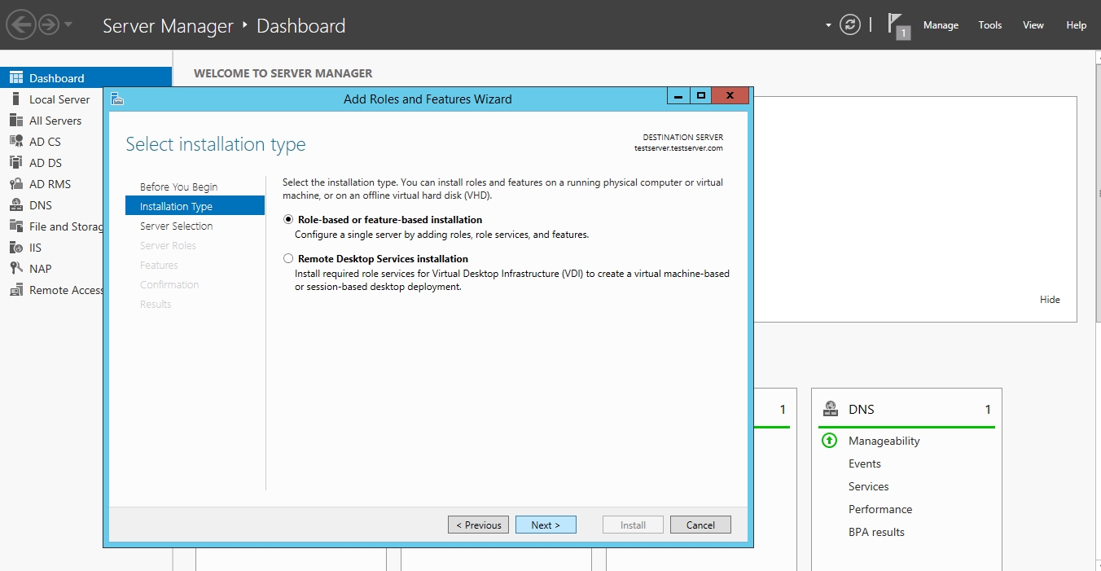Image resolution: width=1101 pixels, height=571 pixels.
Task: Click the notifications flag icon
Action: pyautogui.click(x=898, y=25)
